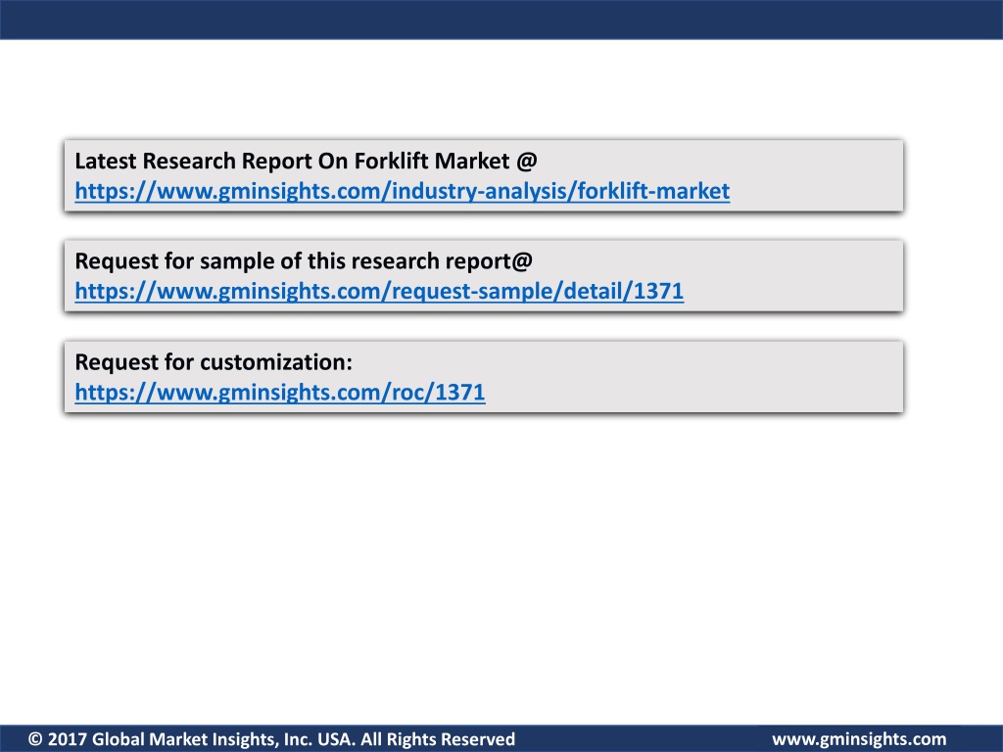Select the 'Latest Research Report On Forklift Market @' heading
This screenshot has width=1003, height=752.
[306, 162]
